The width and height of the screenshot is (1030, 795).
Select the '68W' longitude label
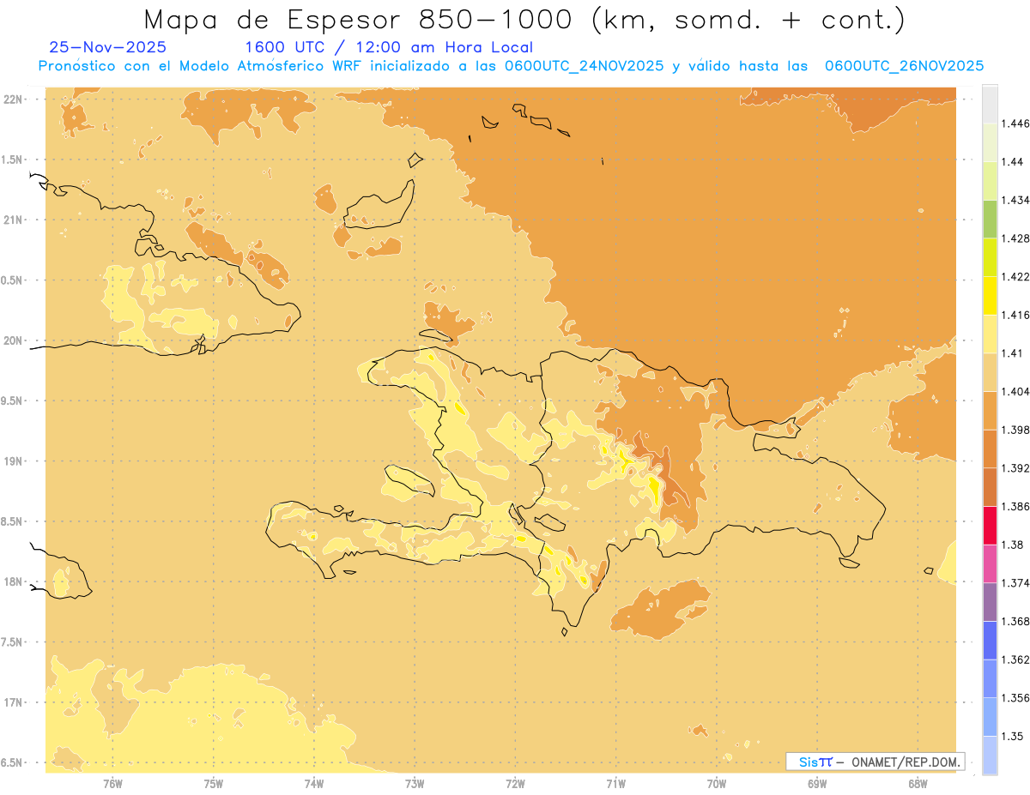[x=918, y=783]
